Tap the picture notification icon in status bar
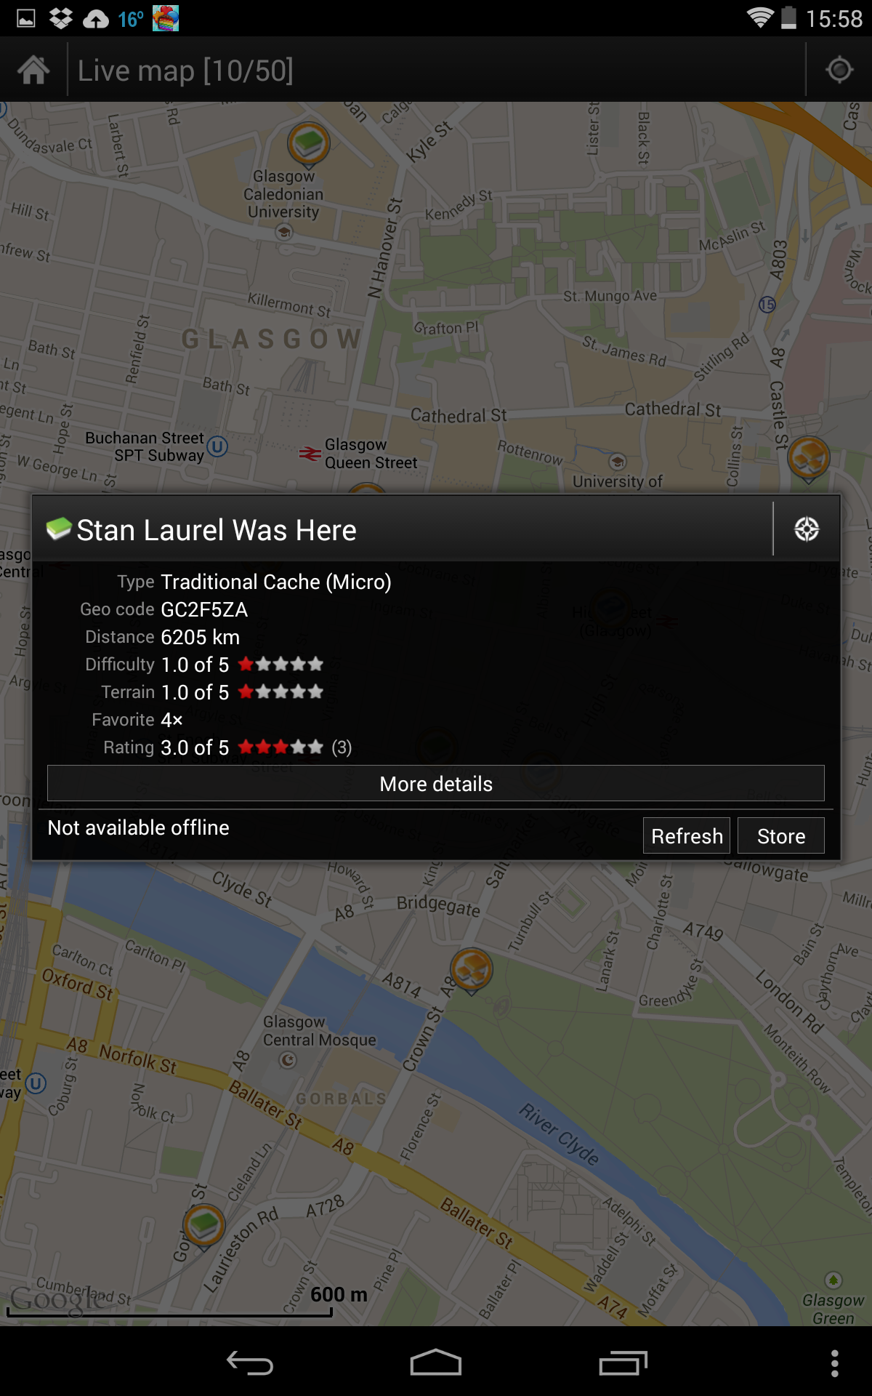The image size is (872, 1396). [26, 18]
